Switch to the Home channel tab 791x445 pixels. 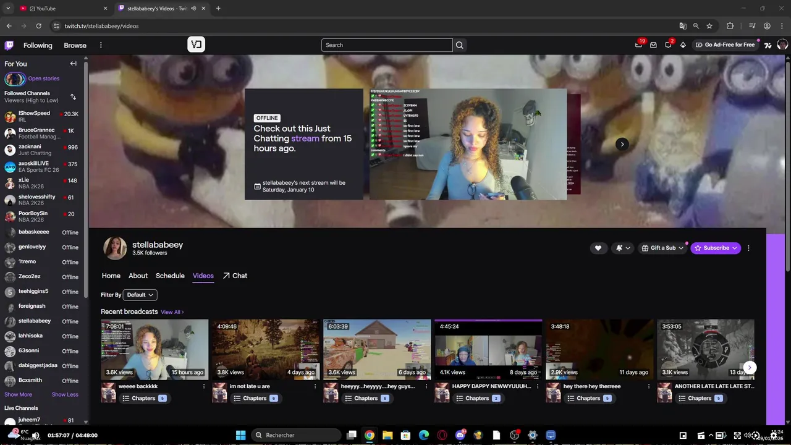[111, 276]
